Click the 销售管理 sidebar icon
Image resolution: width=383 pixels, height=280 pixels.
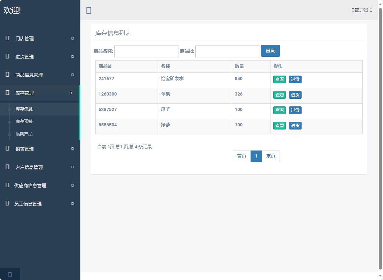(x=7, y=148)
